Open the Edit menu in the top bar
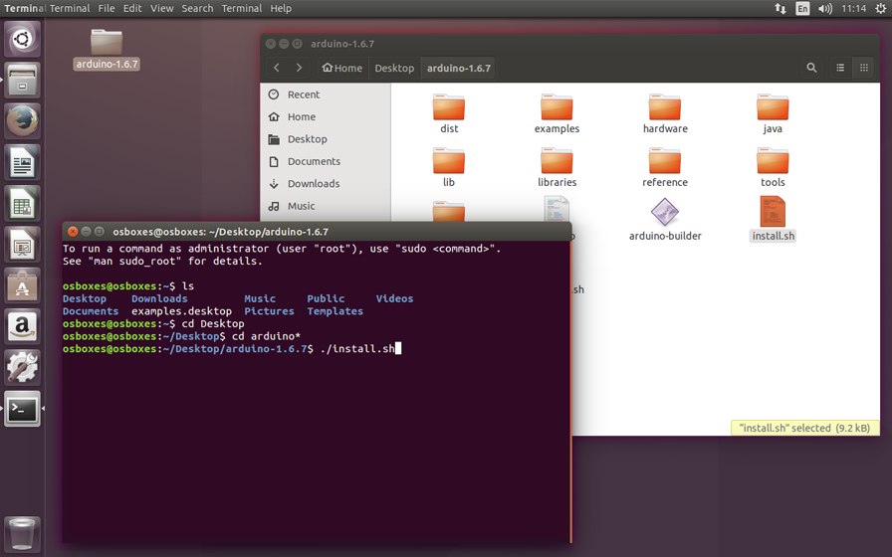 pyautogui.click(x=132, y=8)
